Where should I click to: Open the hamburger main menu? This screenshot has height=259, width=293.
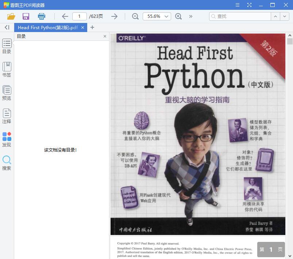(238, 5)
